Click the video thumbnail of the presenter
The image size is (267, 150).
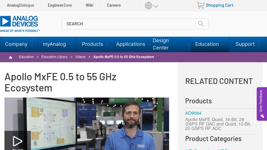tap(87, 124)
